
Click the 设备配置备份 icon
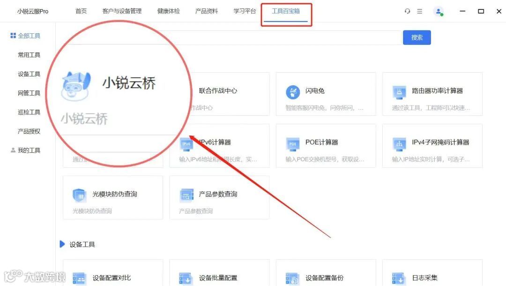(x=293, y=278)
